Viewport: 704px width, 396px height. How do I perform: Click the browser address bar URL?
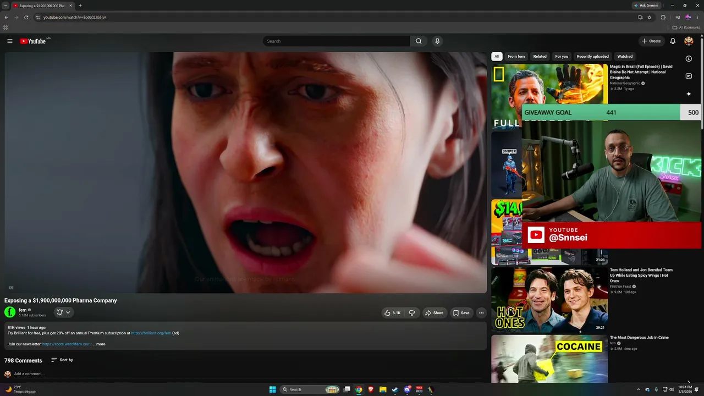(x=75, y=17)
